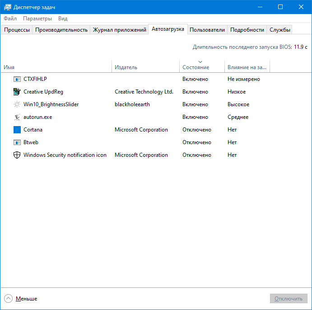Switch to the Производительность tab
This screenshot has height=310, width=312.
(x=61, y=30)
